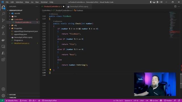
Task: Click Prettier in status bar
Action: (x=168, y=101)
